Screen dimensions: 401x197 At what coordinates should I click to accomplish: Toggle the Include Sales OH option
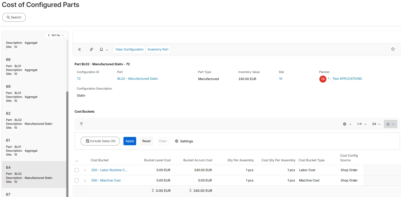100,141
